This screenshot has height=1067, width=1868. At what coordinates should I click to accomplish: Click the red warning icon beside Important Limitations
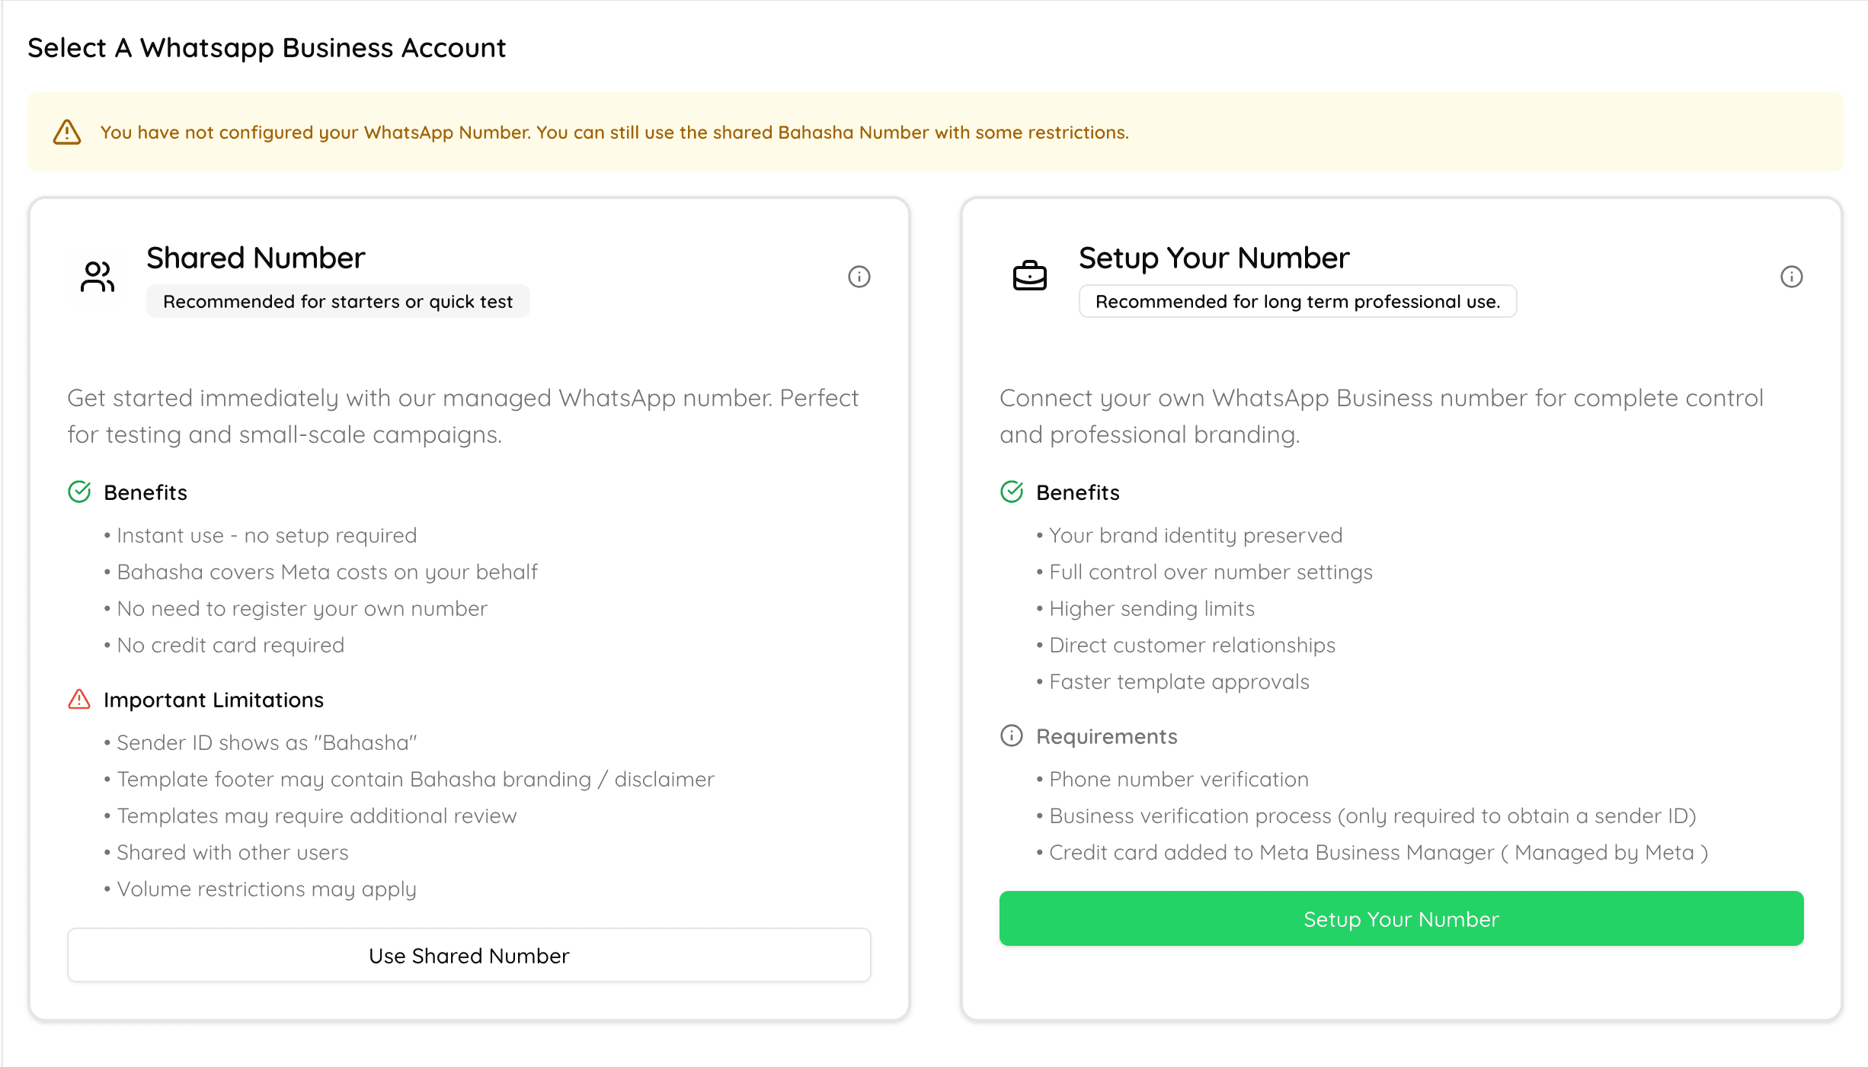[79, 699]
